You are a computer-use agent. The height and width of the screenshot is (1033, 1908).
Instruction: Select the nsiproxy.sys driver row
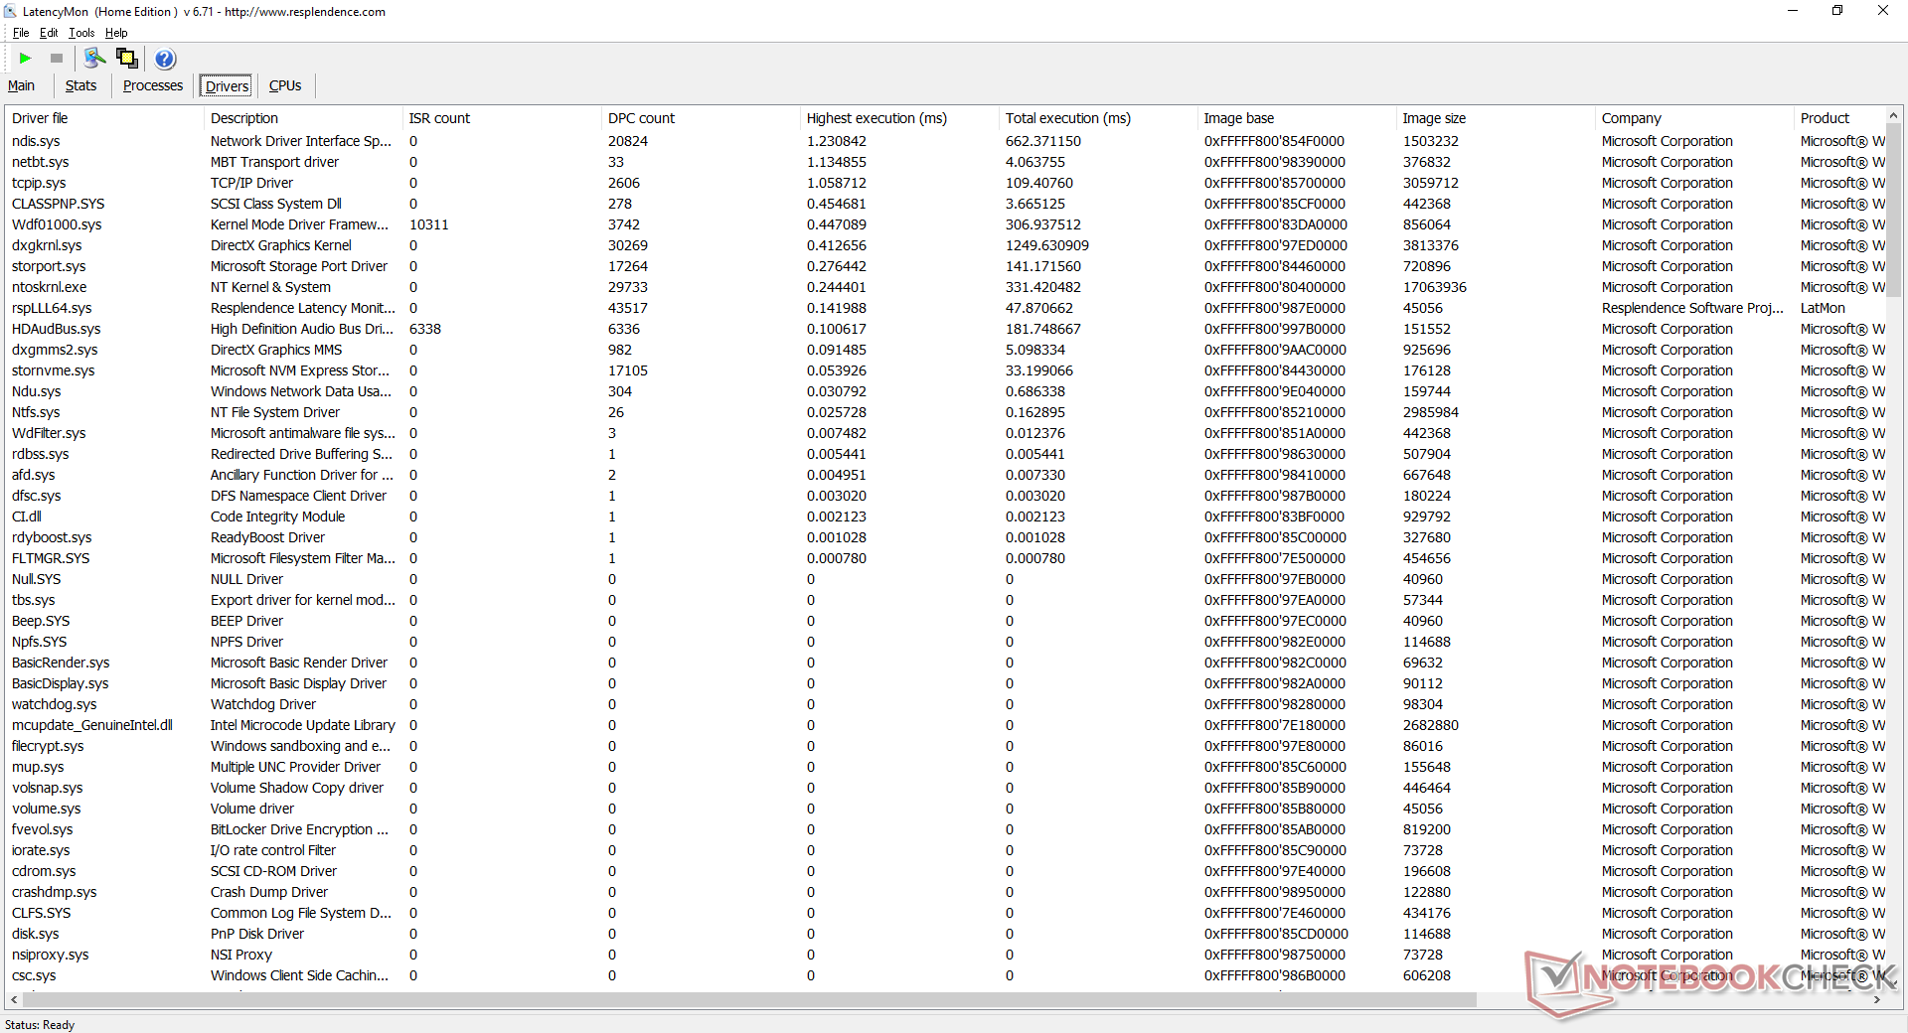coord(944,955)
